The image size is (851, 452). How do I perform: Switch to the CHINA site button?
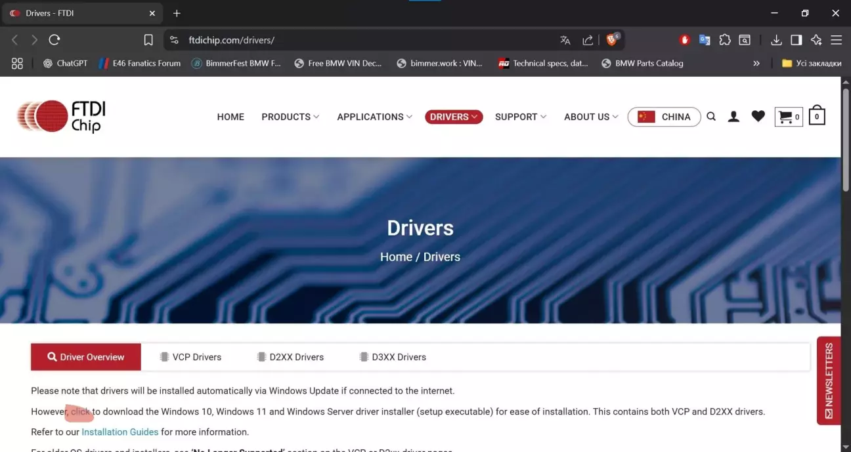665,117
